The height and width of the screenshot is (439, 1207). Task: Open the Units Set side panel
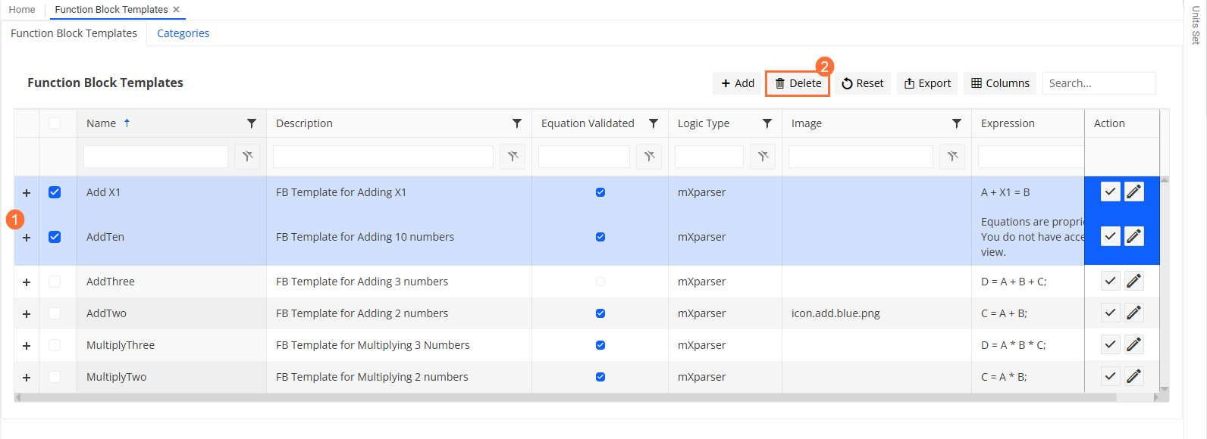(1196, 25)
